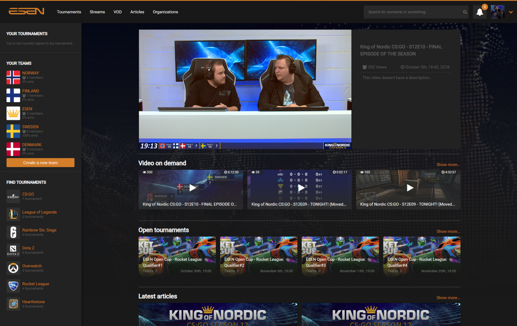Expand the user account dropdown arrow
This screenshot has width=517, height=326.
[x=511, y=12]
